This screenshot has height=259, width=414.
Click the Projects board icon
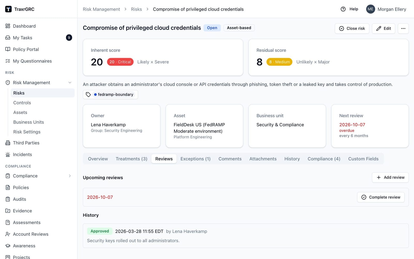[x=8, y=257]
